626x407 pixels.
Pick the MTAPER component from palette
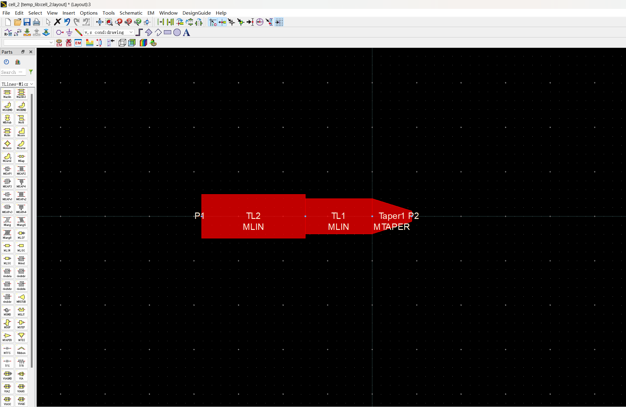(x=7, y=337)
